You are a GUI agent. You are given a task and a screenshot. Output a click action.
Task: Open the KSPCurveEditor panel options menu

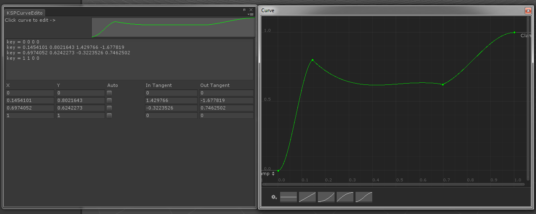point(251,14)
